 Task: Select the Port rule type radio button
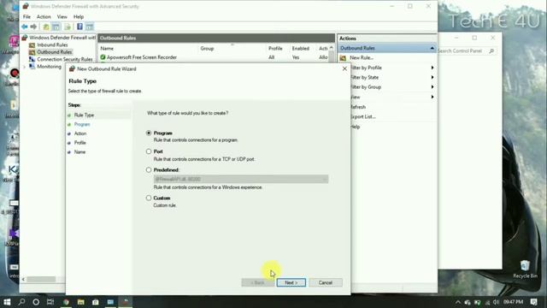pyautogui.click(x=149, y=151)
